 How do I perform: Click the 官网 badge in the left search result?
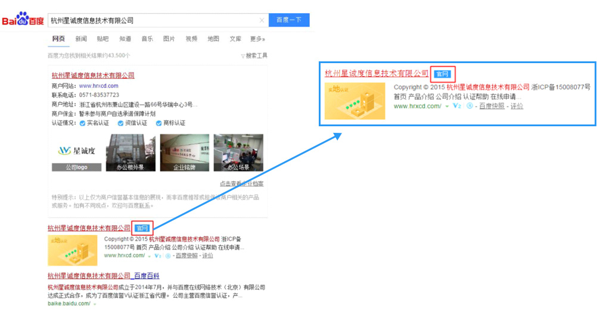click(x=143, y=227)
